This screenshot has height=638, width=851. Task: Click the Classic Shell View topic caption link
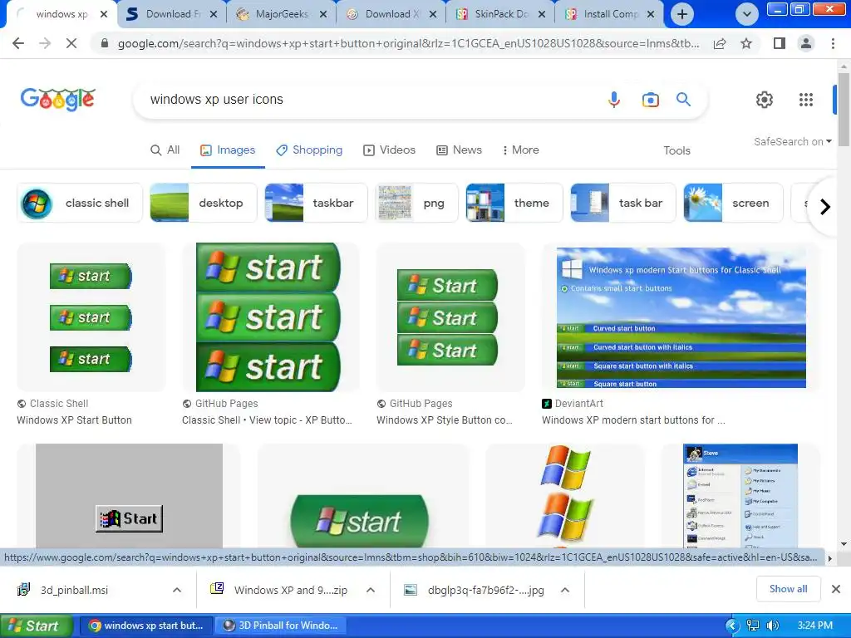tap(267, 420)
